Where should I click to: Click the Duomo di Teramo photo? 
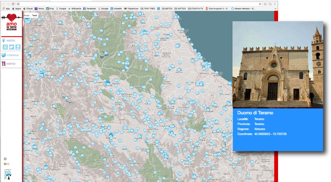(x=278, y=65)
